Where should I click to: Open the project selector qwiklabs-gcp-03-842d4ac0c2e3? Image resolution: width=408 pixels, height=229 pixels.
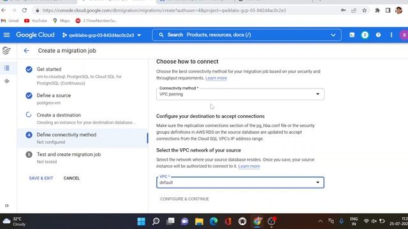101,35
